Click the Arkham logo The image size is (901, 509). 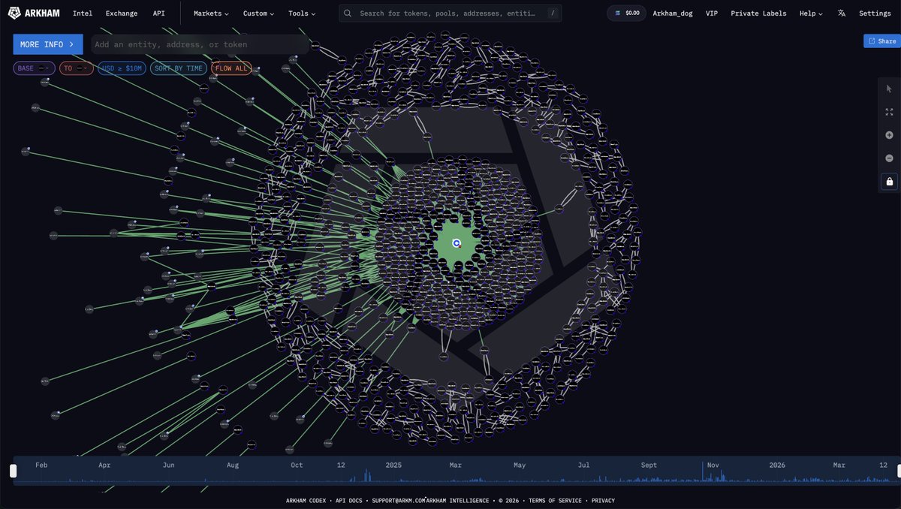click(34, 13)
